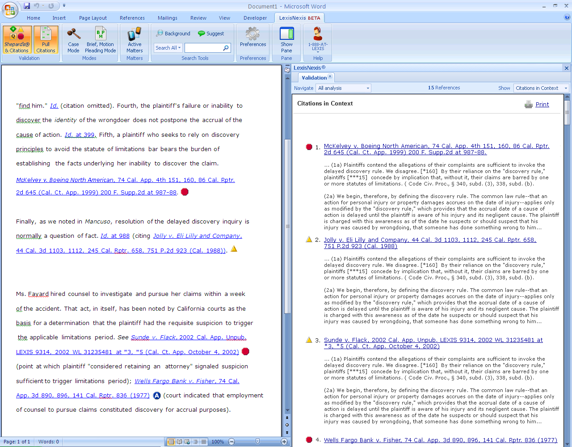
Task: Switch to Draft view in status bar
Action: (204, 442)
